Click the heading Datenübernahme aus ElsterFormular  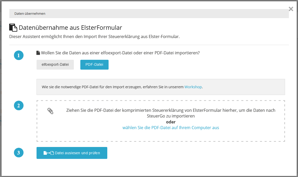[70, 28]
